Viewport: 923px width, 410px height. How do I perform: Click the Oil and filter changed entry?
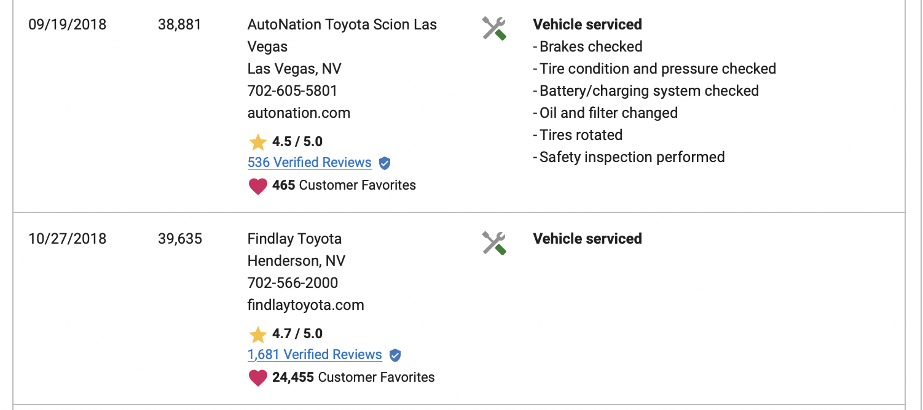[608, 113]
